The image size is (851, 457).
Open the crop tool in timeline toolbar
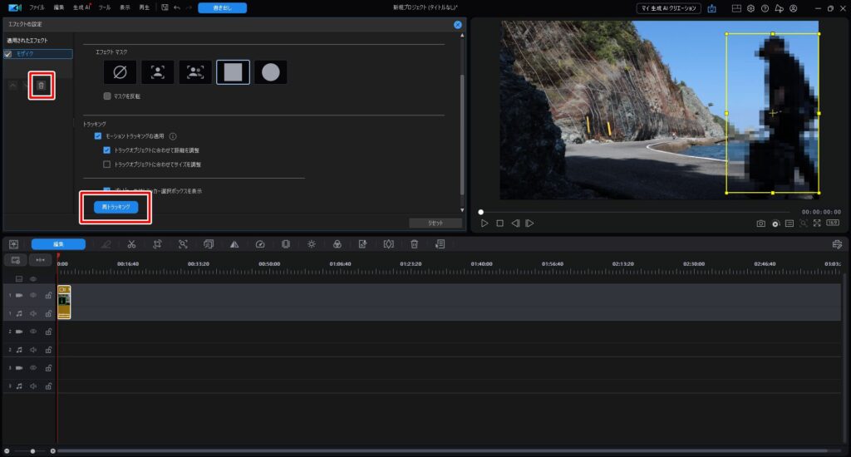pyautogui.click(x=157, y=244)
